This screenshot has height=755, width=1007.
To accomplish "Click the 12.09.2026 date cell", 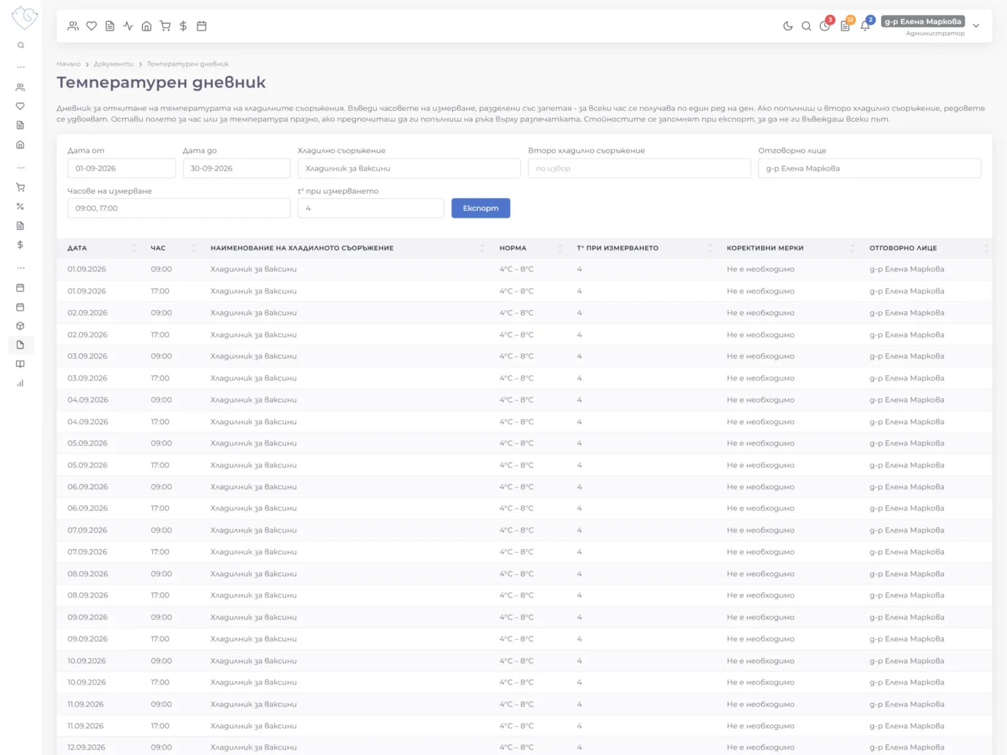I will click(87, 747).
